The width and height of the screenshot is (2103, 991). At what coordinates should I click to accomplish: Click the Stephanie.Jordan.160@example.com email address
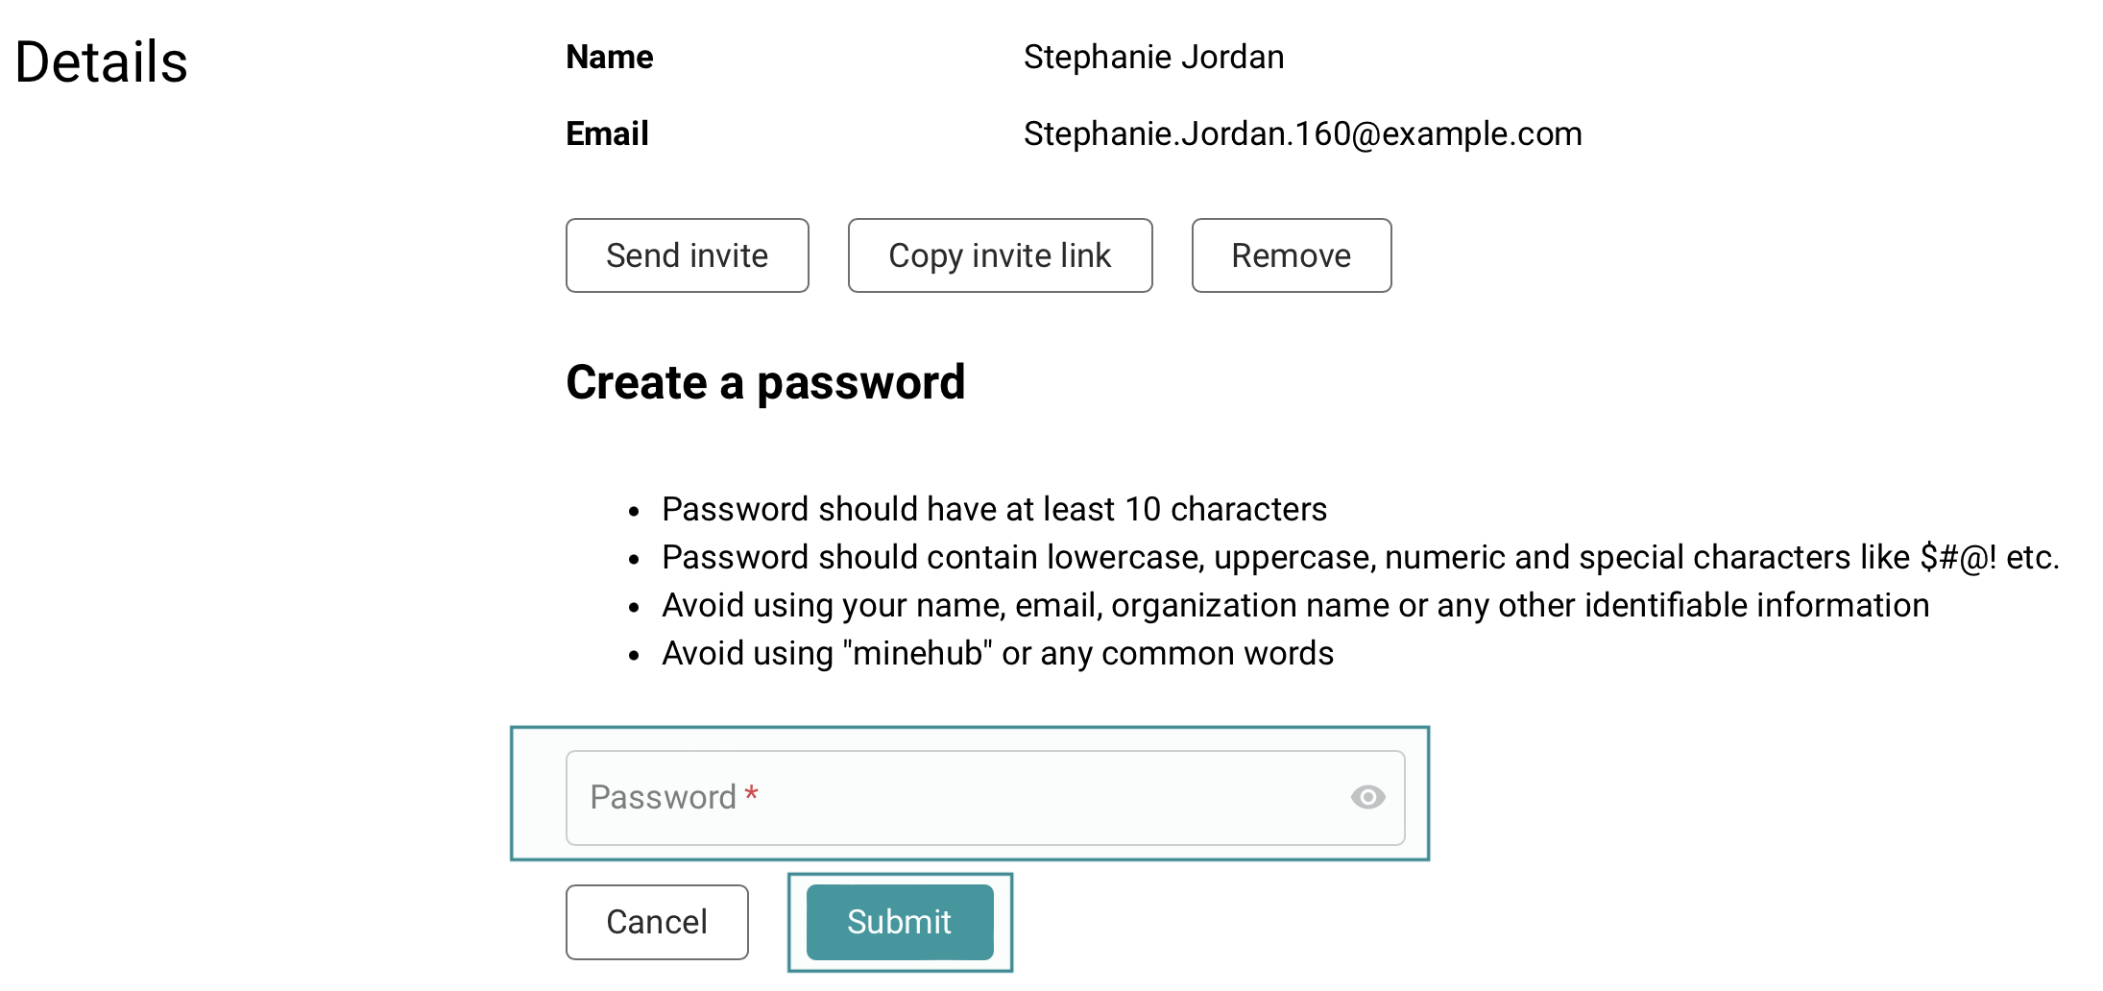point(1302,133)
